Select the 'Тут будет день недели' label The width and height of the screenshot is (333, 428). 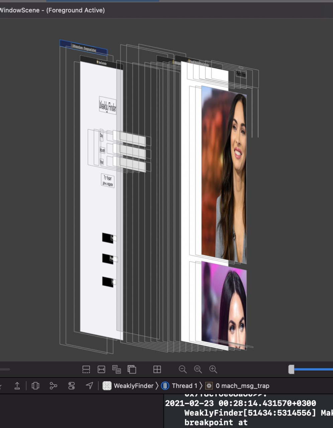click(108, 181)
